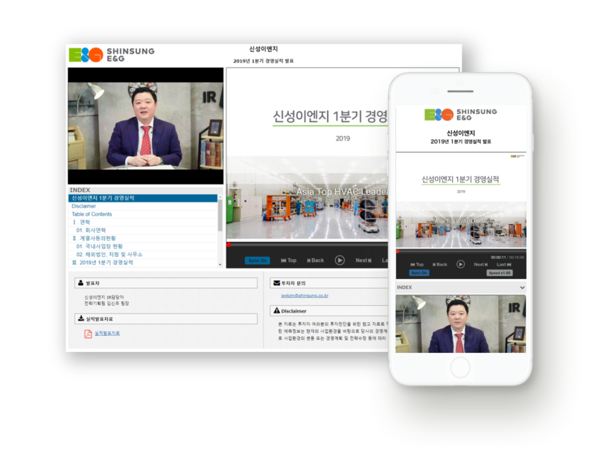Go Back one slide in desktop player

click(316, 261)
